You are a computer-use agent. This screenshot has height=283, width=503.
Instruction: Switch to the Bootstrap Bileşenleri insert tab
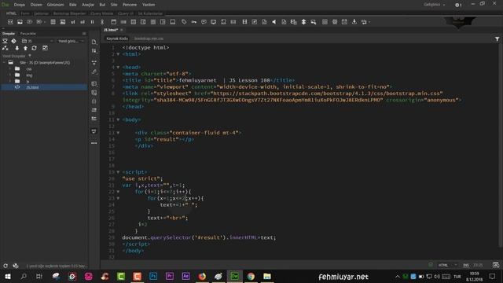(x=70, y=13)
